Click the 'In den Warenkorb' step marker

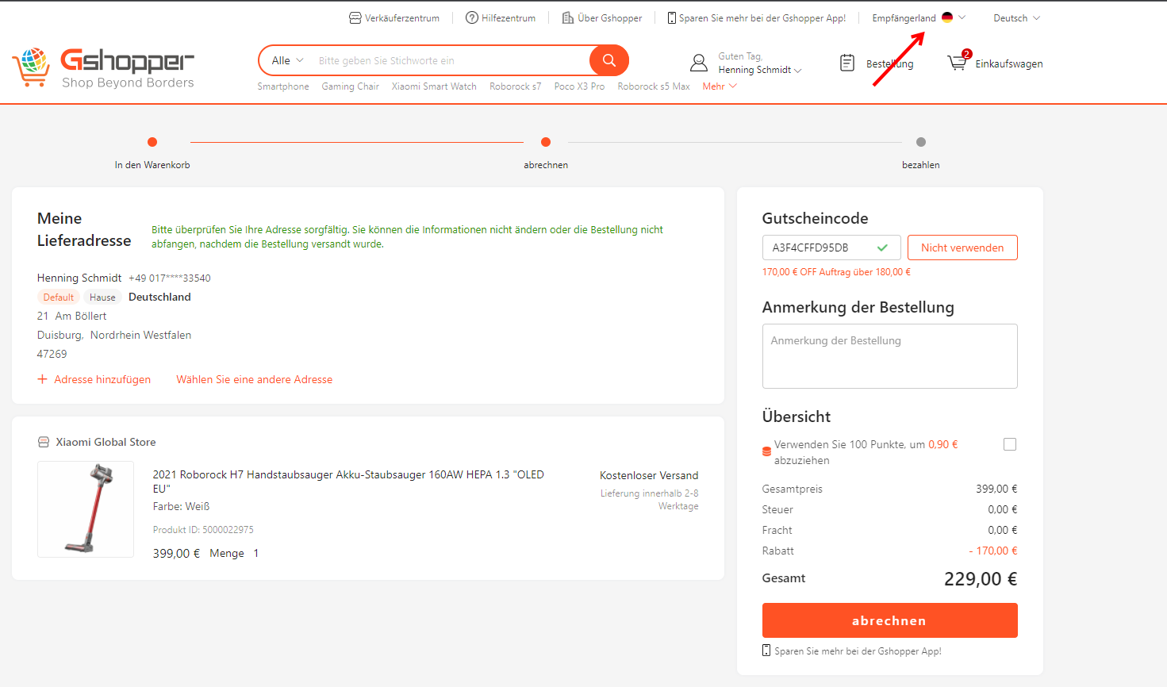click(x=152, y=142)
